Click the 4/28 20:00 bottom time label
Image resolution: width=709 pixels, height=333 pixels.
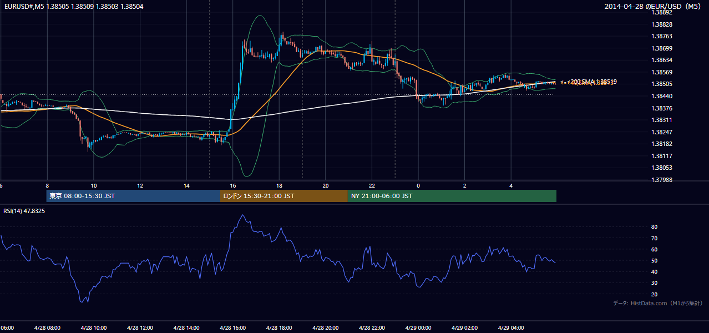[x=326, y=327]
